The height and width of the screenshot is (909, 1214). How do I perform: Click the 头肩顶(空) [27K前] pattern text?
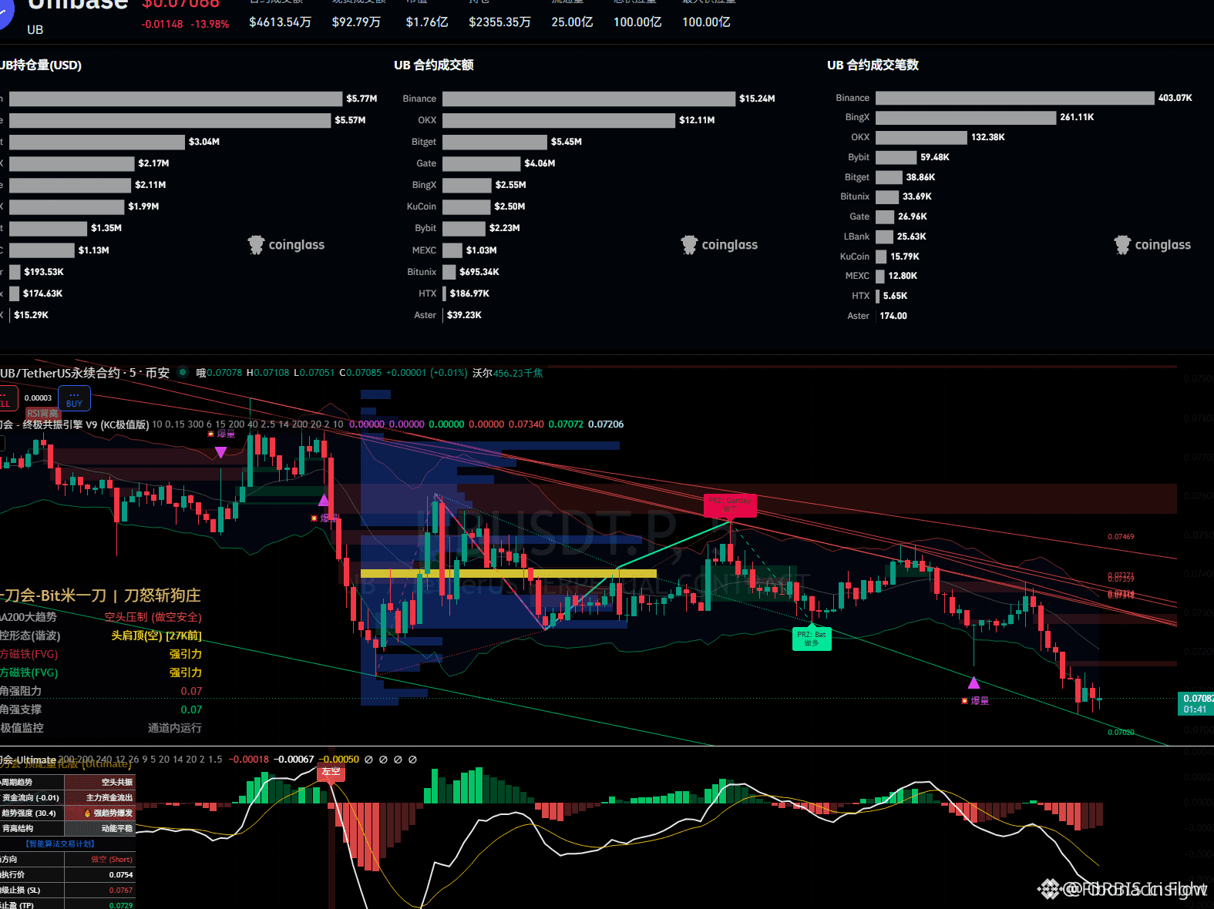click(x=156, y=636)
